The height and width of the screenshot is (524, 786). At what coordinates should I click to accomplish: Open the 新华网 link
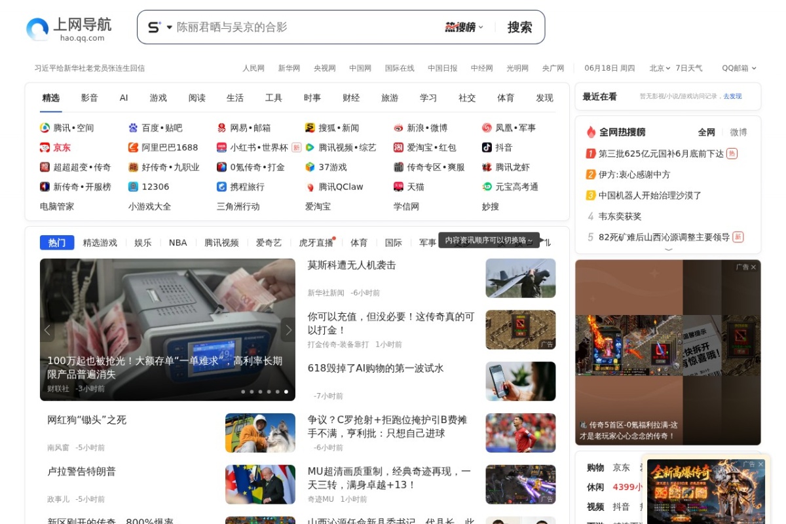pyautogui.click(x=289, y=68)
